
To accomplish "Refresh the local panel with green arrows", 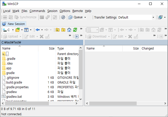I will click(x=75, y=30).
